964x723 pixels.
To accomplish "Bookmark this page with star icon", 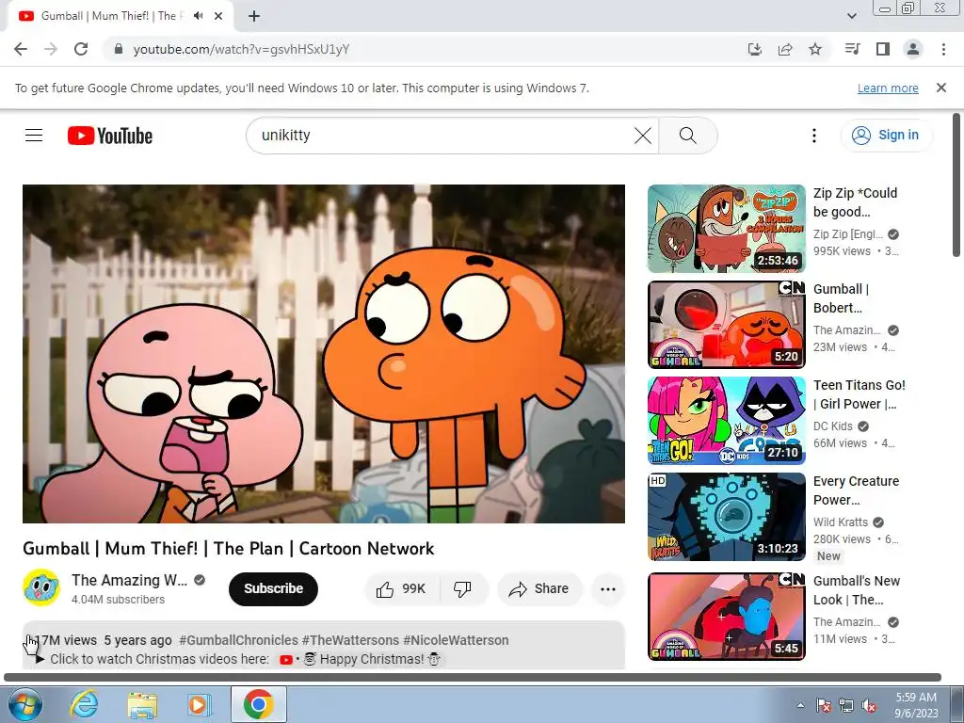I will click(815, 49).
